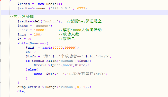Click the comment '//高并发处理'
The width and height of the screenshot is (168, 97).
click(22, 17)
